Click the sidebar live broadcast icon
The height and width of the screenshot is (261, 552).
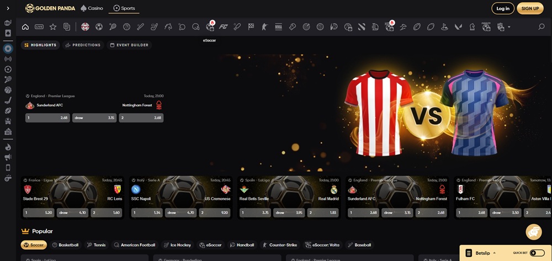click(x=8, y=59)
